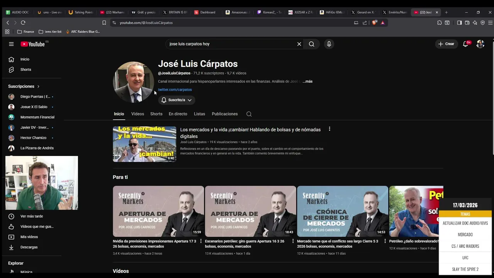494x278 pixels.
Task: Open options menu for the Escenarios petróleo video
Action: click(293, 241)
